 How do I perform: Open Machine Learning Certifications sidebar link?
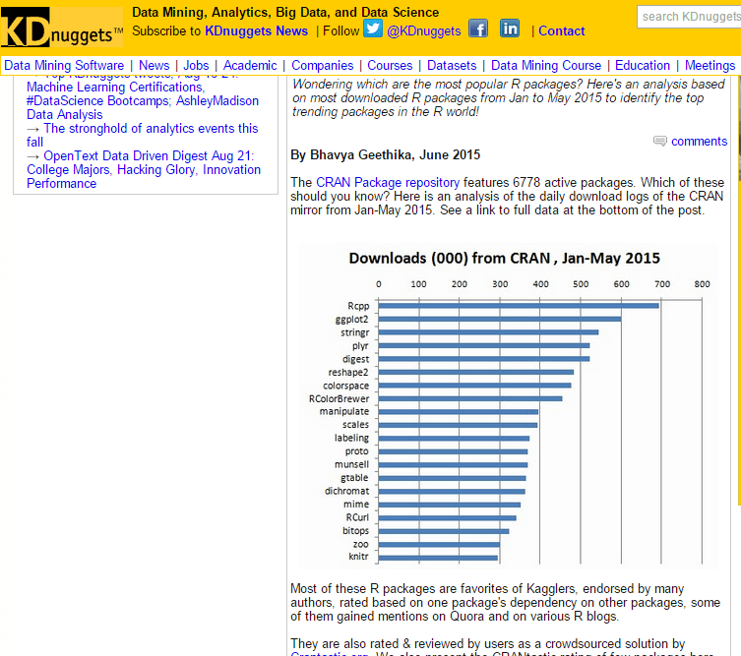[143, 100]
